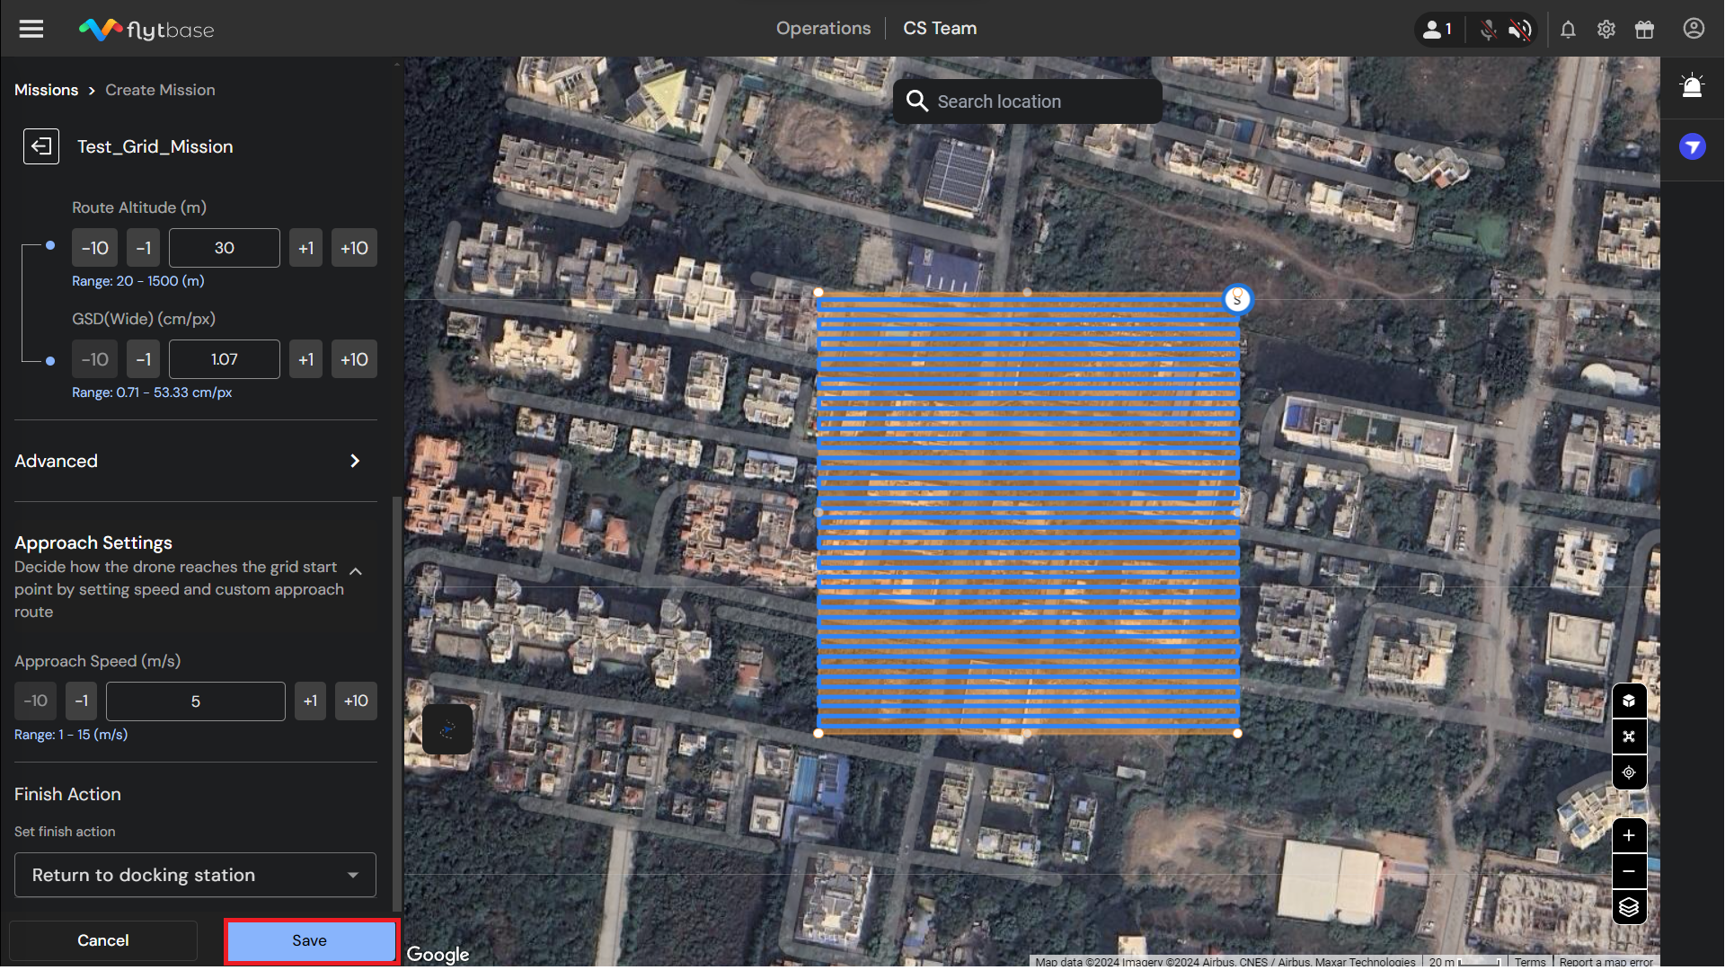
Task: Save the mission
Action: [310, 940]
